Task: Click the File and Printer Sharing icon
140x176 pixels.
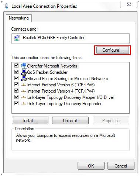Action: [24, 78]
